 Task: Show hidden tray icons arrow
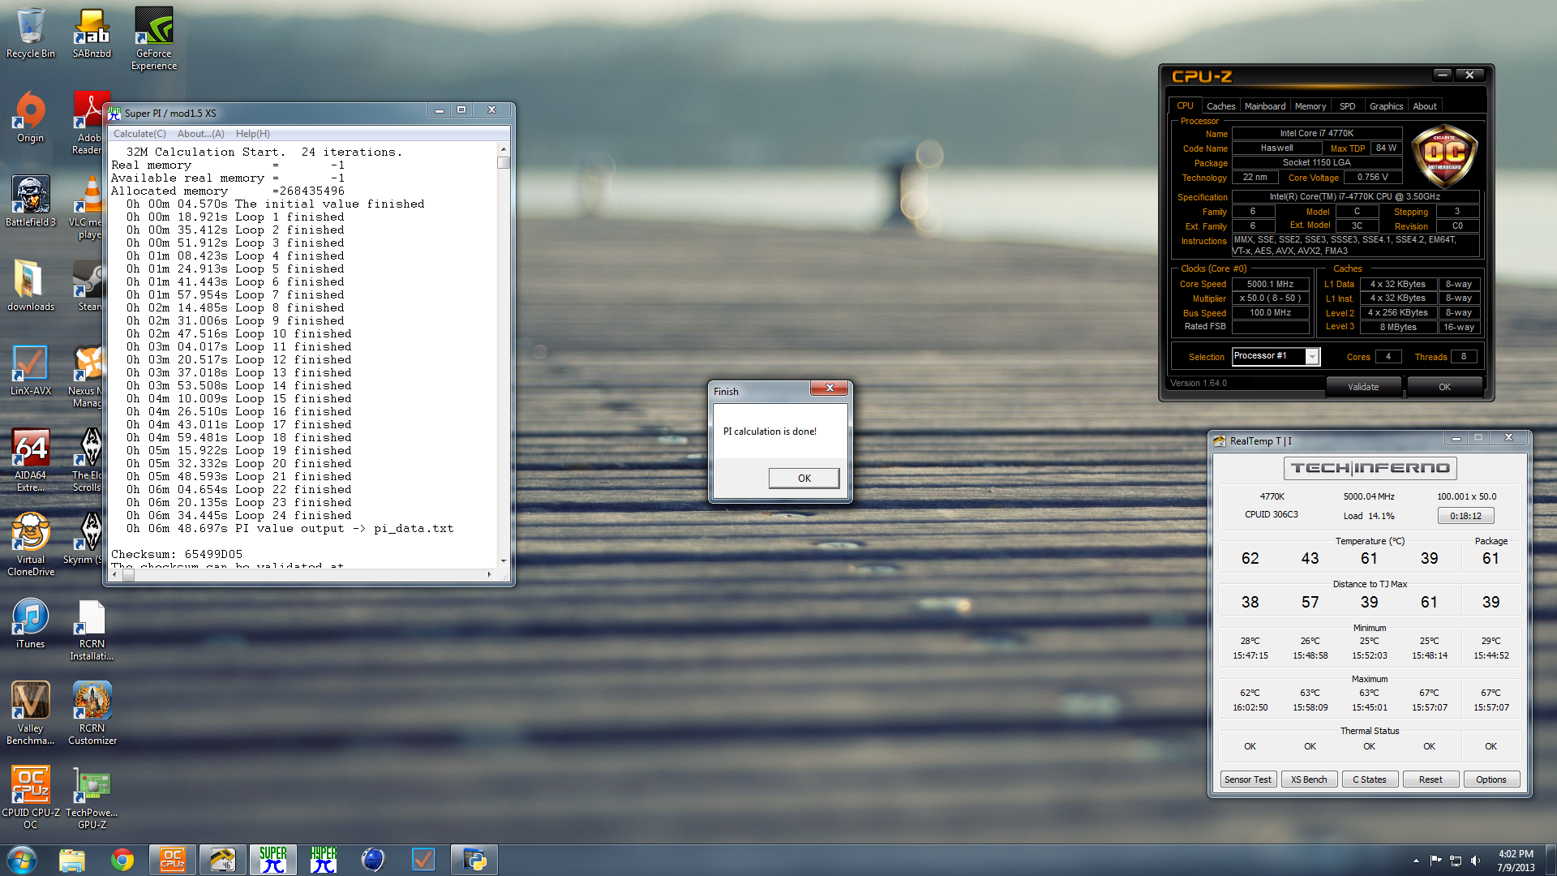tap(1416, 861)
